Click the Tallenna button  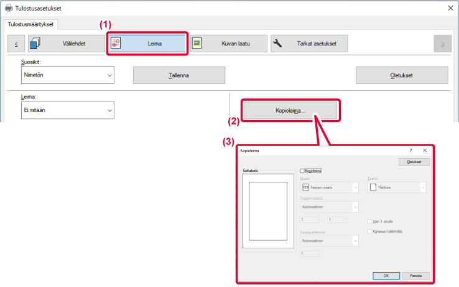178,75
